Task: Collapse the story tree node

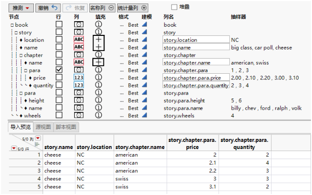Action: (x=16, y=33)
